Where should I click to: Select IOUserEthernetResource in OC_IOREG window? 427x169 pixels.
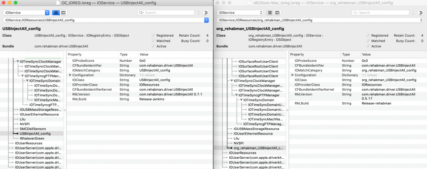(x=39, y=115)
